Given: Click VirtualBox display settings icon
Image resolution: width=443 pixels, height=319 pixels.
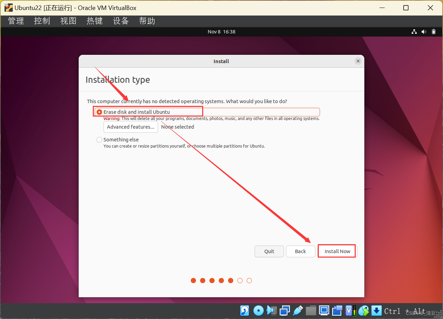Looking at the screenshot, I should click(x=324, y=311).
